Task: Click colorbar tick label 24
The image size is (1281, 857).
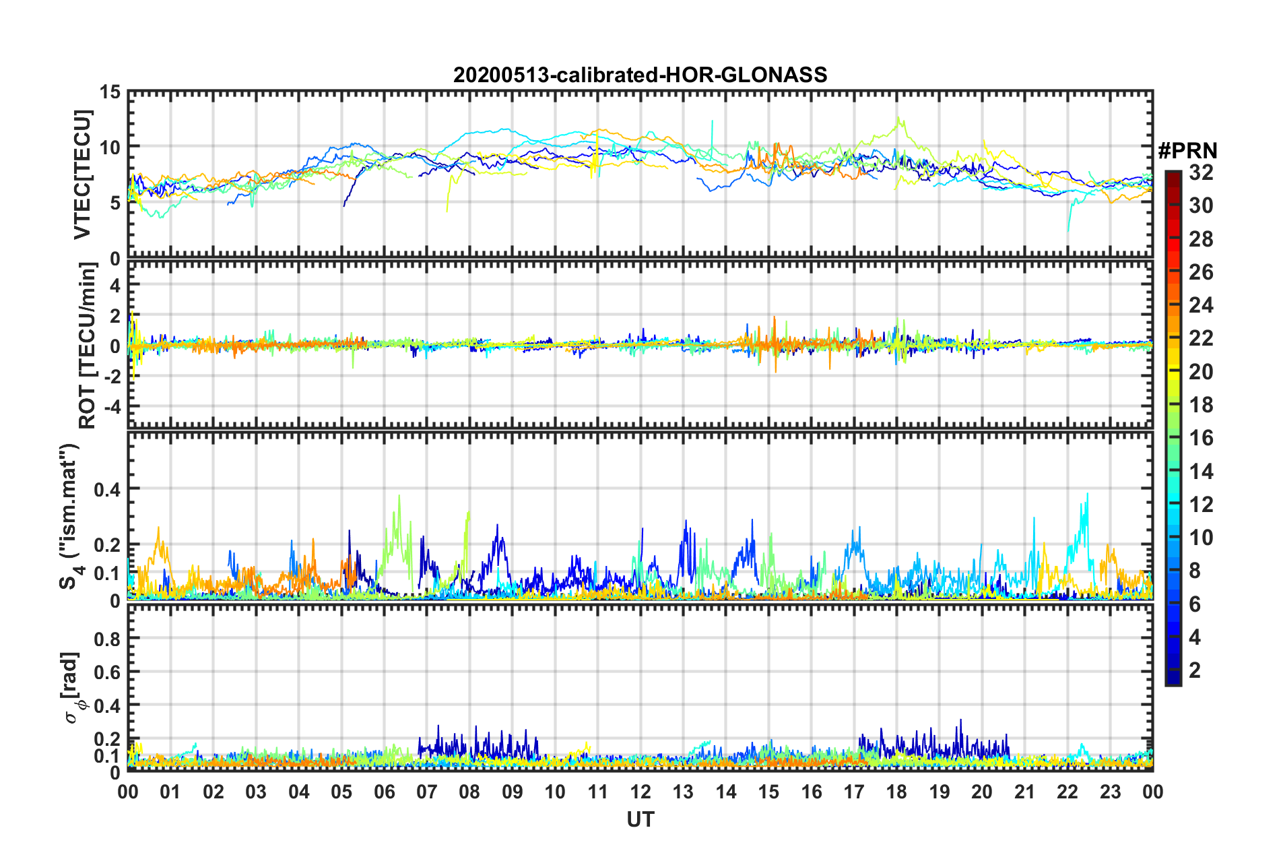Action: click(x=1201, y=305)
